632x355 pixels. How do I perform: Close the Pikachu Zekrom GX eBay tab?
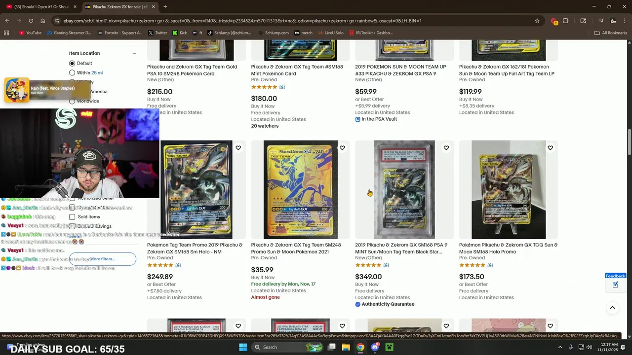click(x=153, y=7)
